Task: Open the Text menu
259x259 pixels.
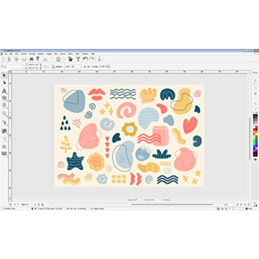Action: (x=56, y=54)
